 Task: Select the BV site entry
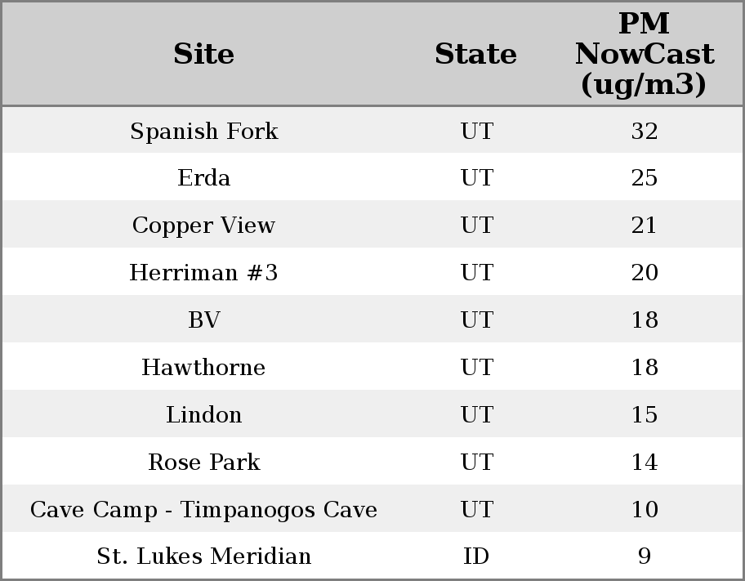[204, 320]
